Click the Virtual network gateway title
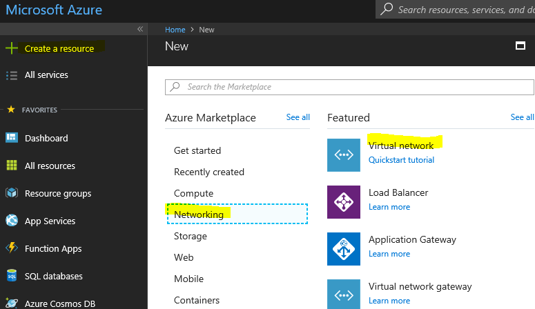This screenshot has width=535, height=309. (420, 286)
